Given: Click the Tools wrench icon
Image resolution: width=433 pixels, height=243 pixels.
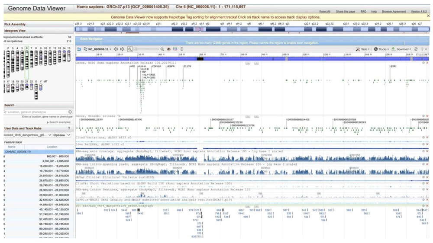Looking at the screenshot, I should [x=358, y=49].
